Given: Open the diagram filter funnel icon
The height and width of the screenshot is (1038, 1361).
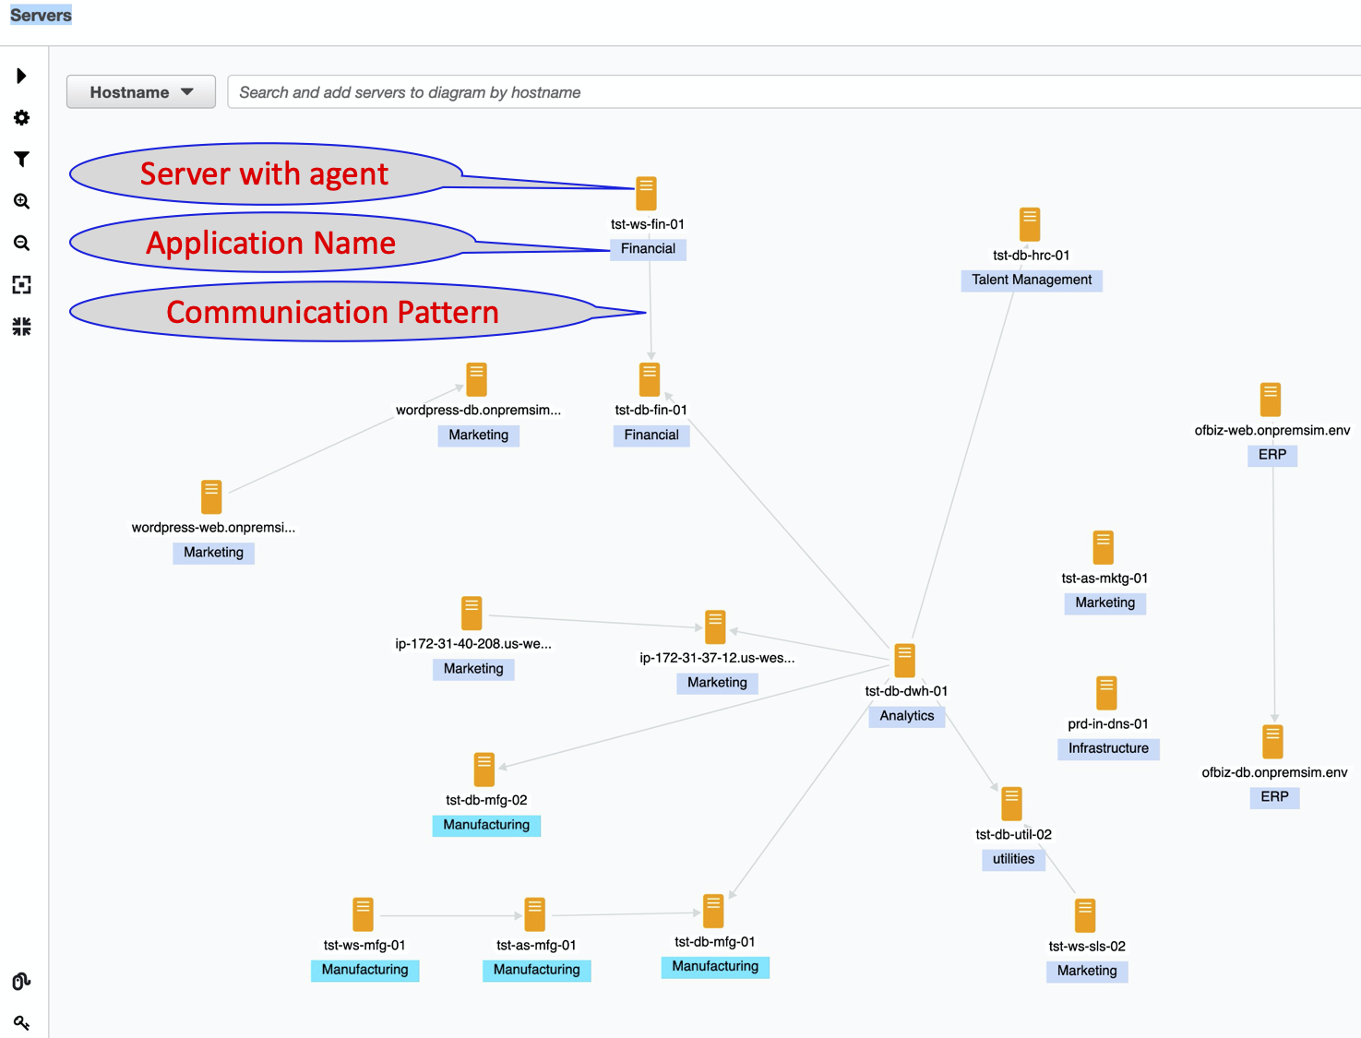Looking at the screenshot, I should pos(21,159).
